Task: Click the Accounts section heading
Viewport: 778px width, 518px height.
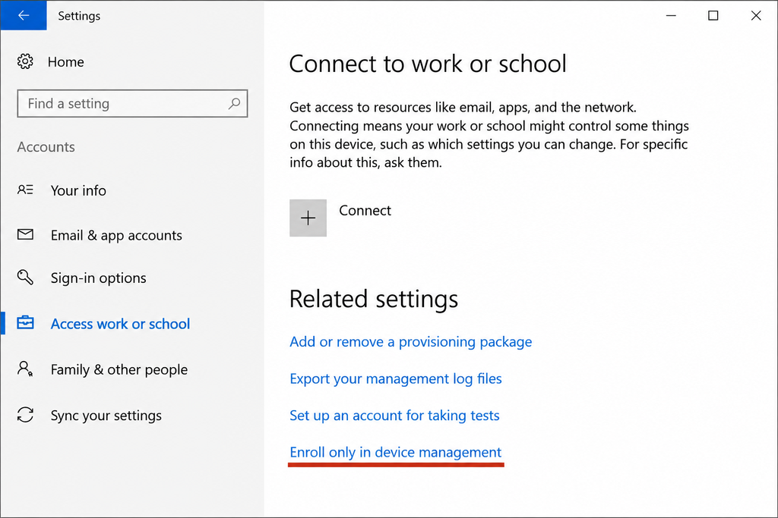Action: tap(46, 147)
